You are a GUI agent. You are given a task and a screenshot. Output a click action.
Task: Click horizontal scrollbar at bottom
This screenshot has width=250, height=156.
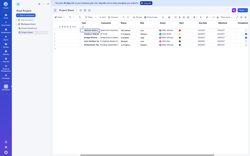(x=147, y=155)
